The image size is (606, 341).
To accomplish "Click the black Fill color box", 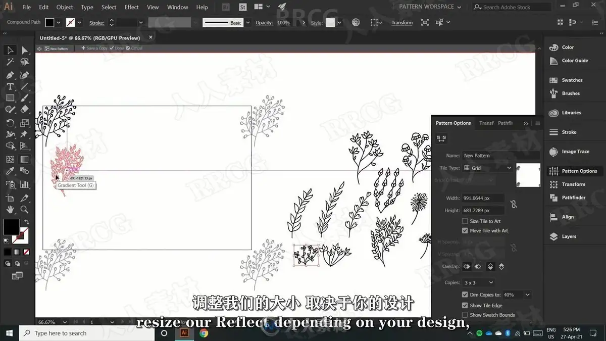I will tap(11, 227).
